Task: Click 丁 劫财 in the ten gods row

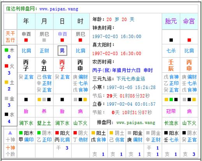Action: click(x=81, y=140)
